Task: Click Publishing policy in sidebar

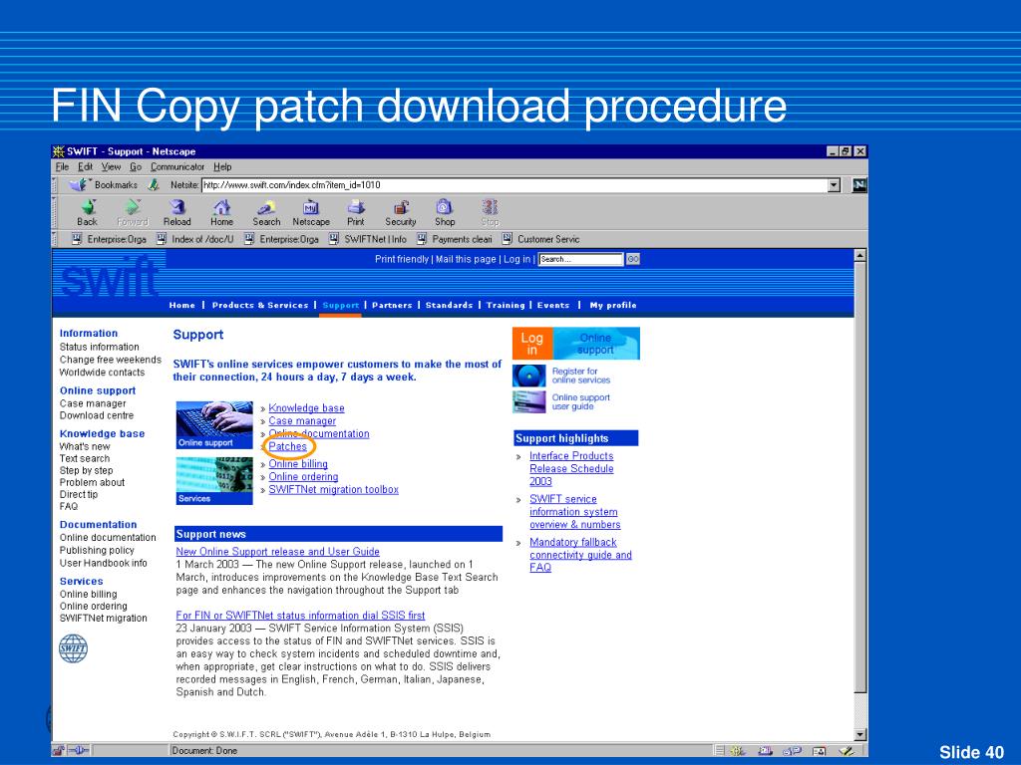Action: click(97, 550)
